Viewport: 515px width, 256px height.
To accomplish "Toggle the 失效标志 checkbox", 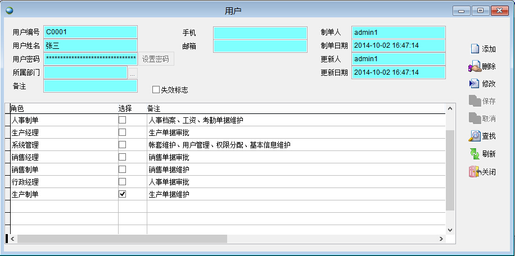I will coord(156,89).
